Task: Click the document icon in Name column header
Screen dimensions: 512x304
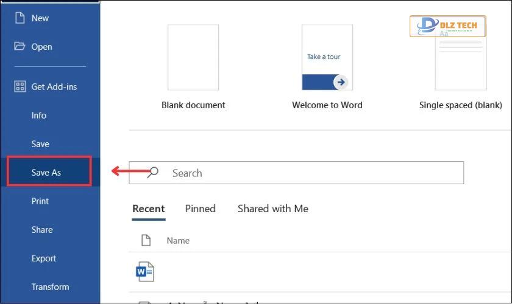Action: pos(146,240)
